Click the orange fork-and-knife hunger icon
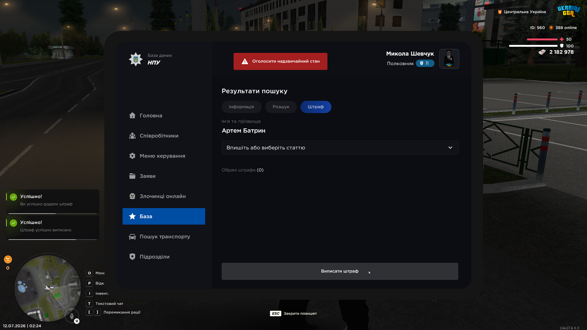 coord(8,259)
